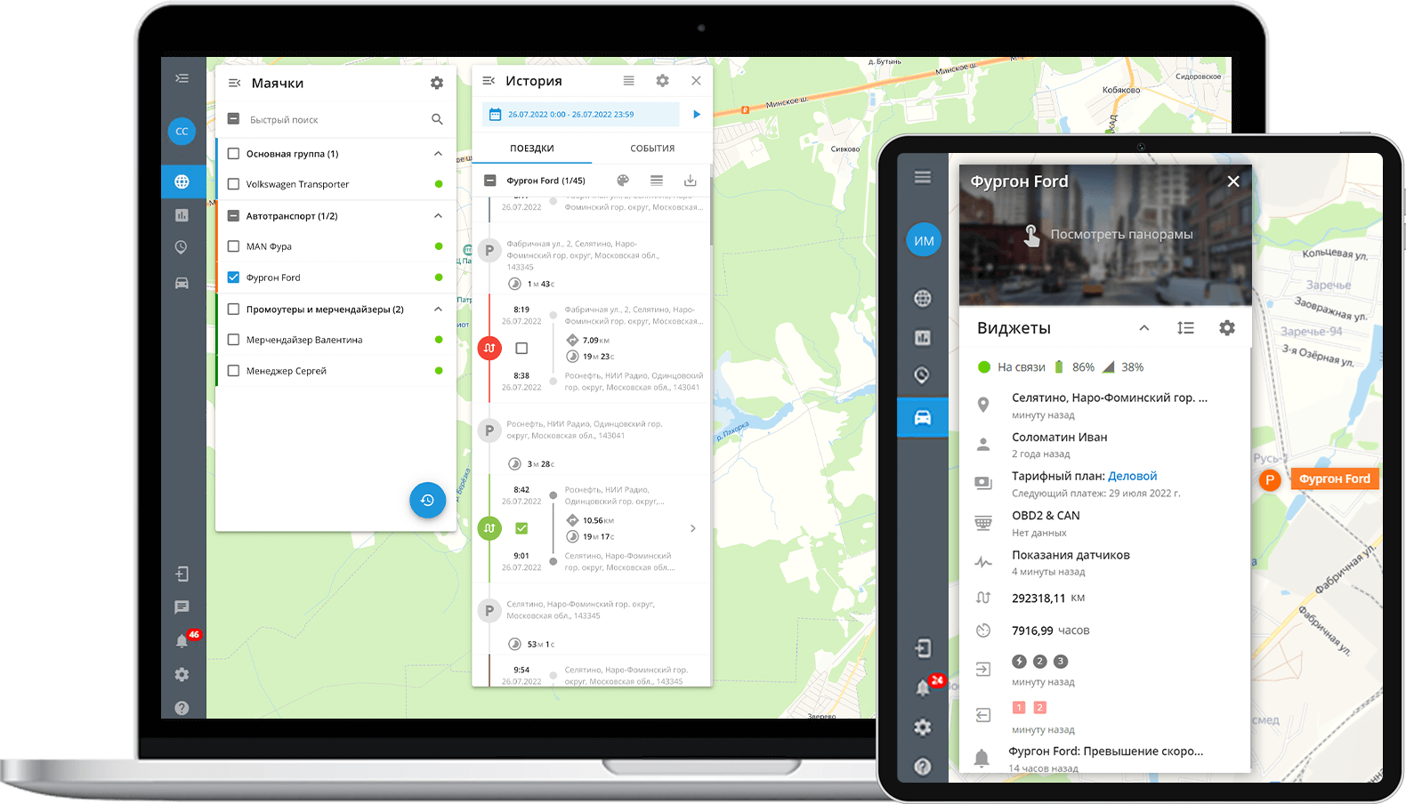
Task: Switch to the СОБЫТИЯ tab
Action: 652,149
